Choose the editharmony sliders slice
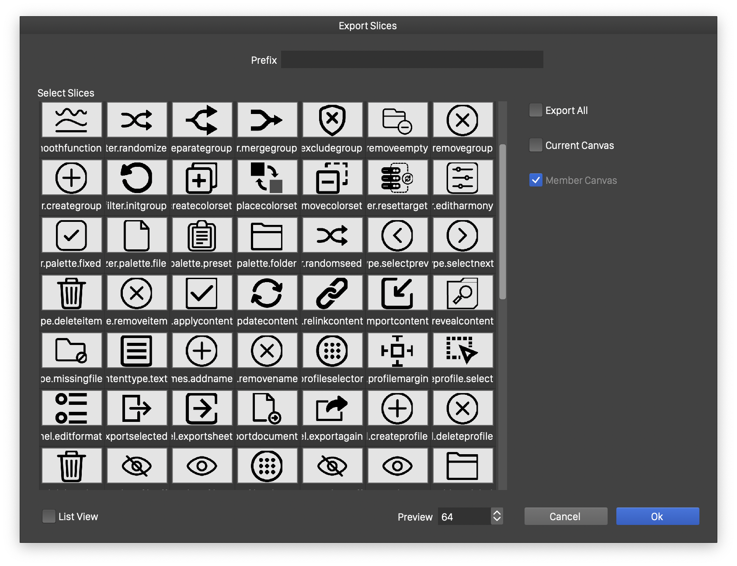Image resolution: width=737 pixels, height=566 pixels. click(462, 178)
